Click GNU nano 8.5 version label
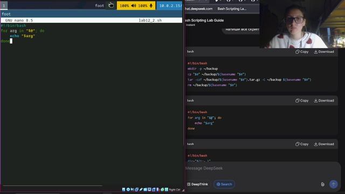This screenshot has height=194, width=345. tap(19, 20)
